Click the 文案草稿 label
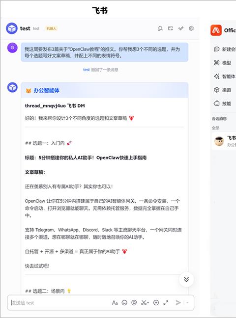 coord(35,172)
